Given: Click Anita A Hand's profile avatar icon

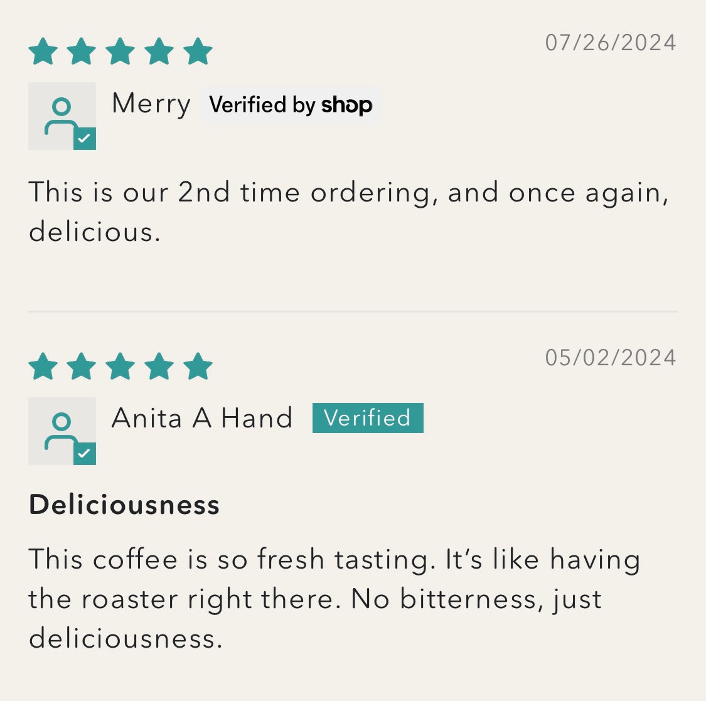Looking at the screenshot, I should pyautogui.click(x=62, y=431).
